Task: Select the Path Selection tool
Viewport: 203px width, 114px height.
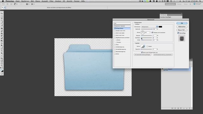Action: [2, 53]
